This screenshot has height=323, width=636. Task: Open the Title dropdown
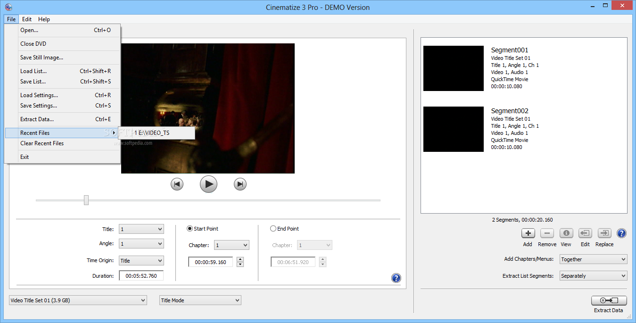(x=141, y=229)
